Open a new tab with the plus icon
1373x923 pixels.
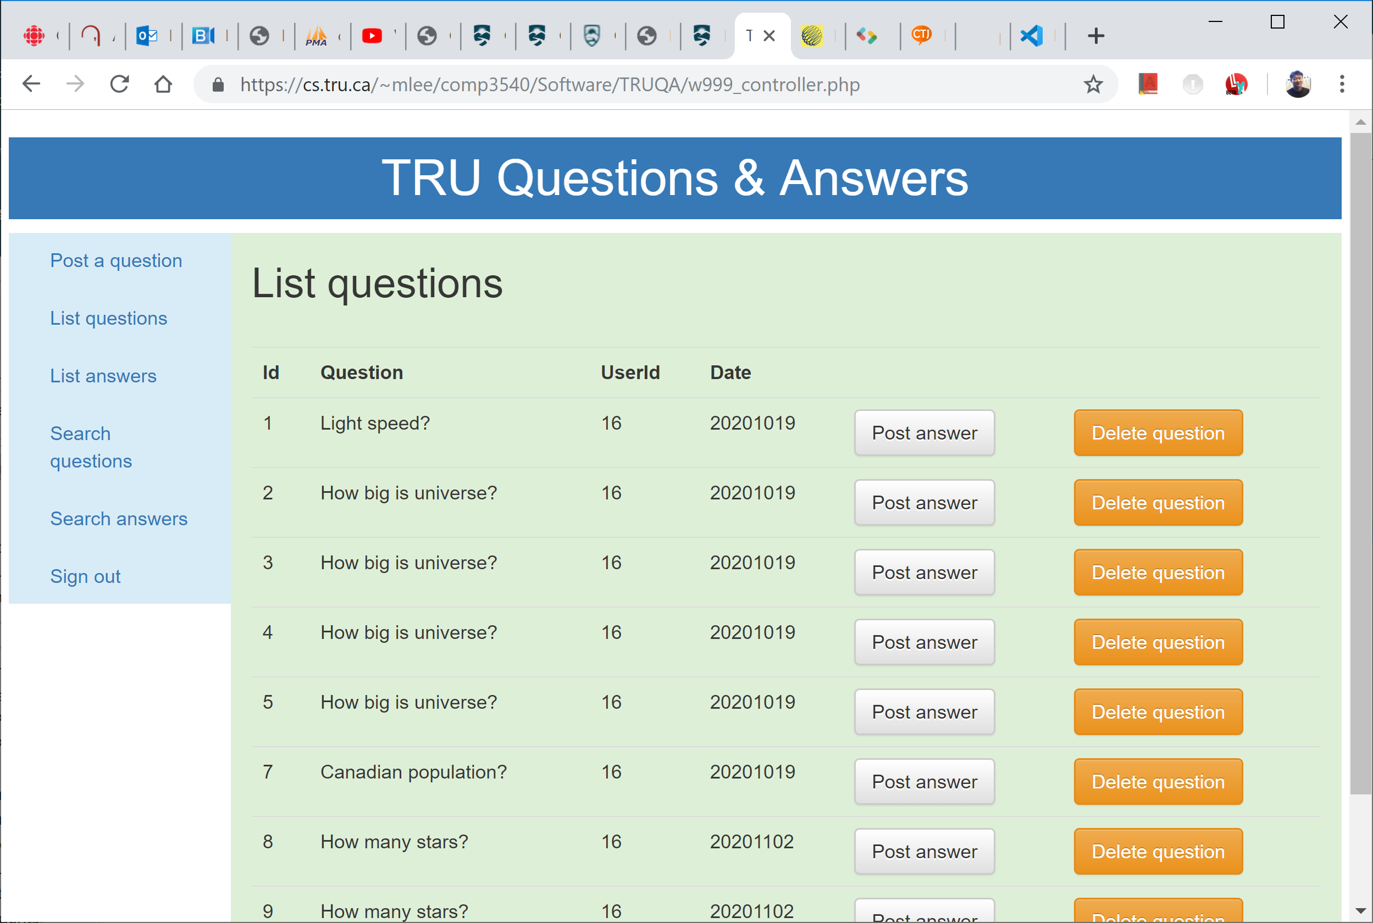[1095, 36]
